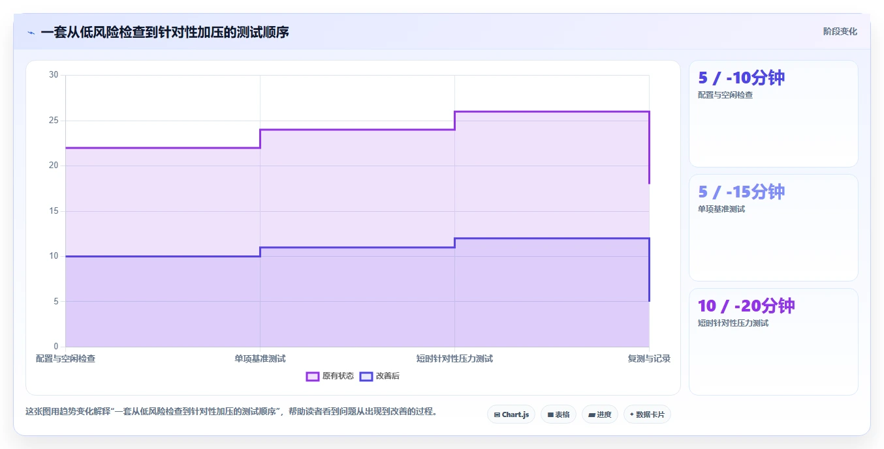Open the 5 / -10分钟 data card
The width and height of the screenshot is (884, 449).
[774, 114]
